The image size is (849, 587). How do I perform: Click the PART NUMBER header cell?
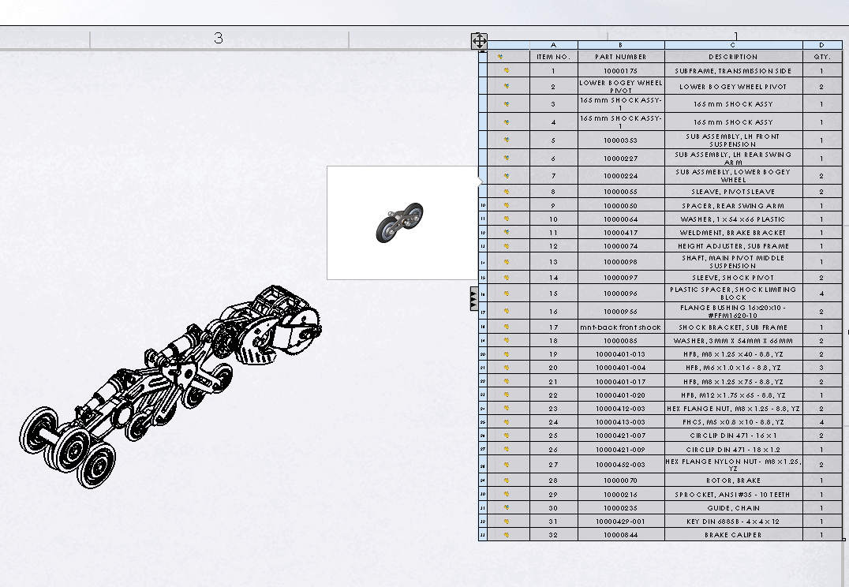tap(621, 56)
